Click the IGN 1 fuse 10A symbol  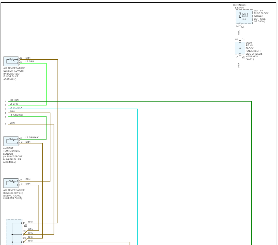point(244,17)
